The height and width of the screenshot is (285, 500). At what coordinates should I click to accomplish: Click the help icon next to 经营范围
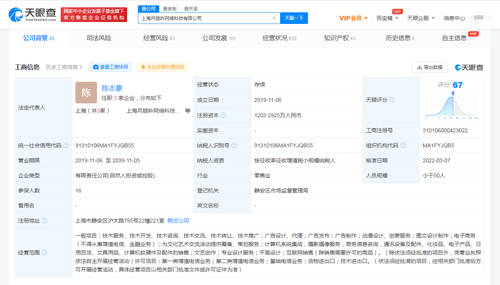point(44,253)
